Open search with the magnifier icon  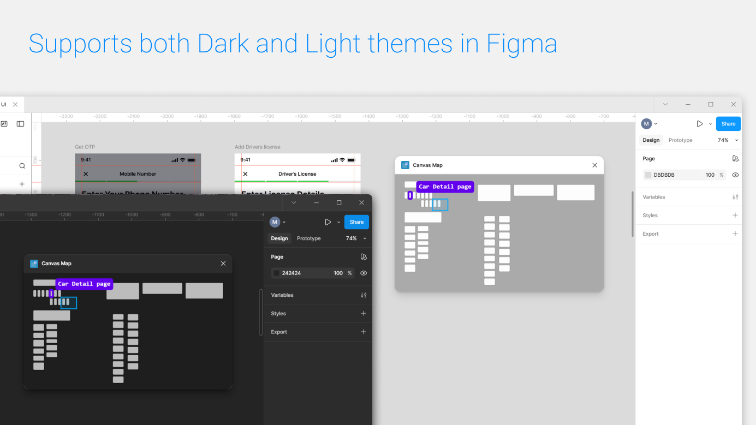(22, 166)
